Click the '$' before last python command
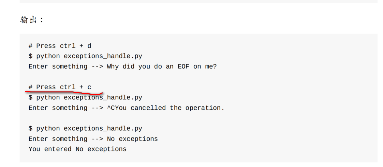 (x=31, y=128)
